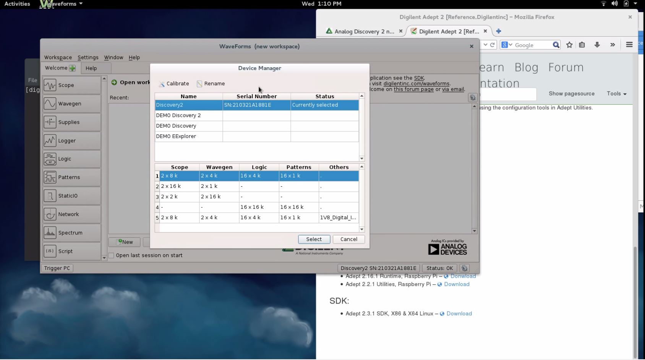The width and height of the screenshot is (645, 360).
Task: Select configuration row 5 with 1V8_Digital
Action: 257,218
